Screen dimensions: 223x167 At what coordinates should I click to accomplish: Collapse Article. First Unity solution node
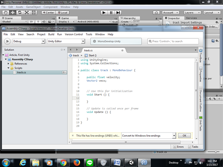(x=3, y=55)
